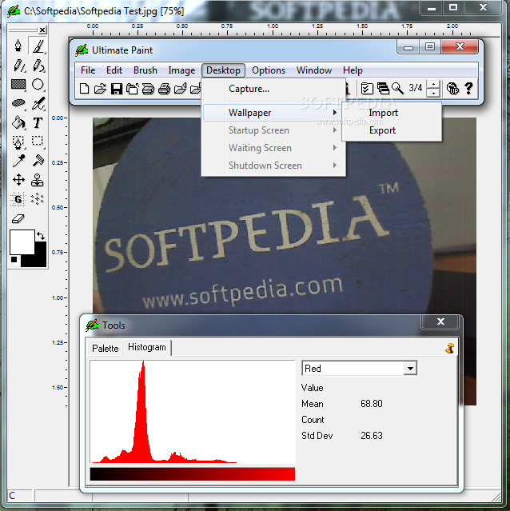Open the Red channel dropdown
Viewport: 510px width, 511px height.
click(x=410, y=369)
